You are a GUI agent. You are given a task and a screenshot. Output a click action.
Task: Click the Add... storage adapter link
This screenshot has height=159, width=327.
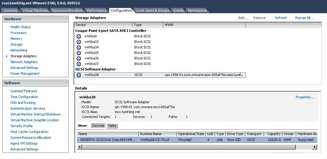(x=243, y=18)
